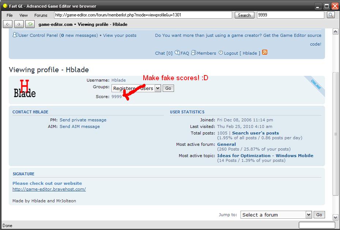Click the yellow Fast GE title bar icon
The height and width of the screenshot is (230, 340).
pos(5,6)
